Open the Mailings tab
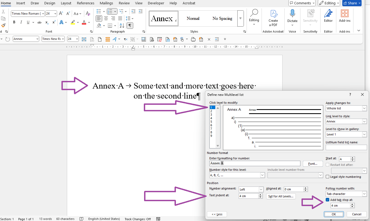Screen dimensions: 370x221 (106, 3)
